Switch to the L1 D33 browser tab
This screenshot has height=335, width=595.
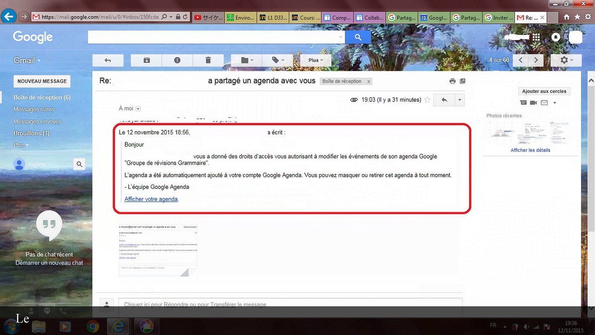(272, 18)
